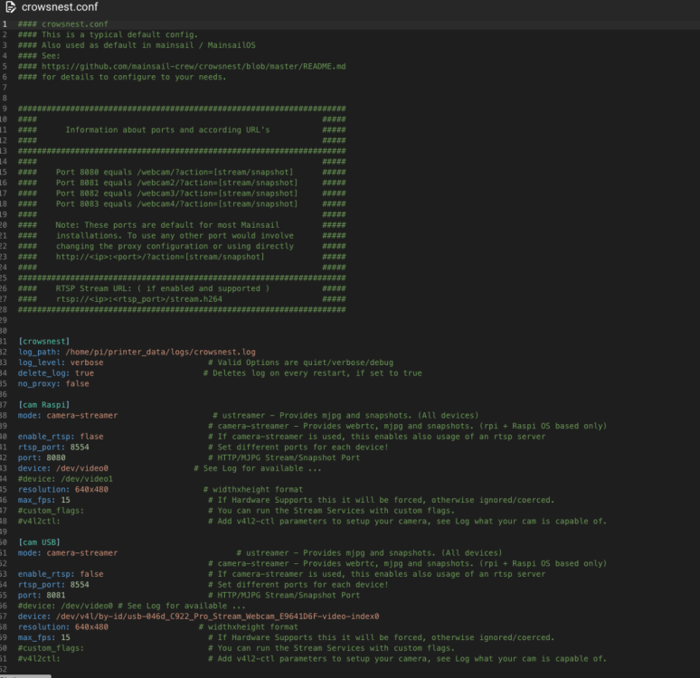Click the rtsp://<ip>:<rtsp_port>/stream.h264 comment line
This screenshot has height=678, width=700.
click(x=139, y=299)
